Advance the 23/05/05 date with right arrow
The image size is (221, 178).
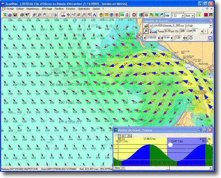point(159,38)
